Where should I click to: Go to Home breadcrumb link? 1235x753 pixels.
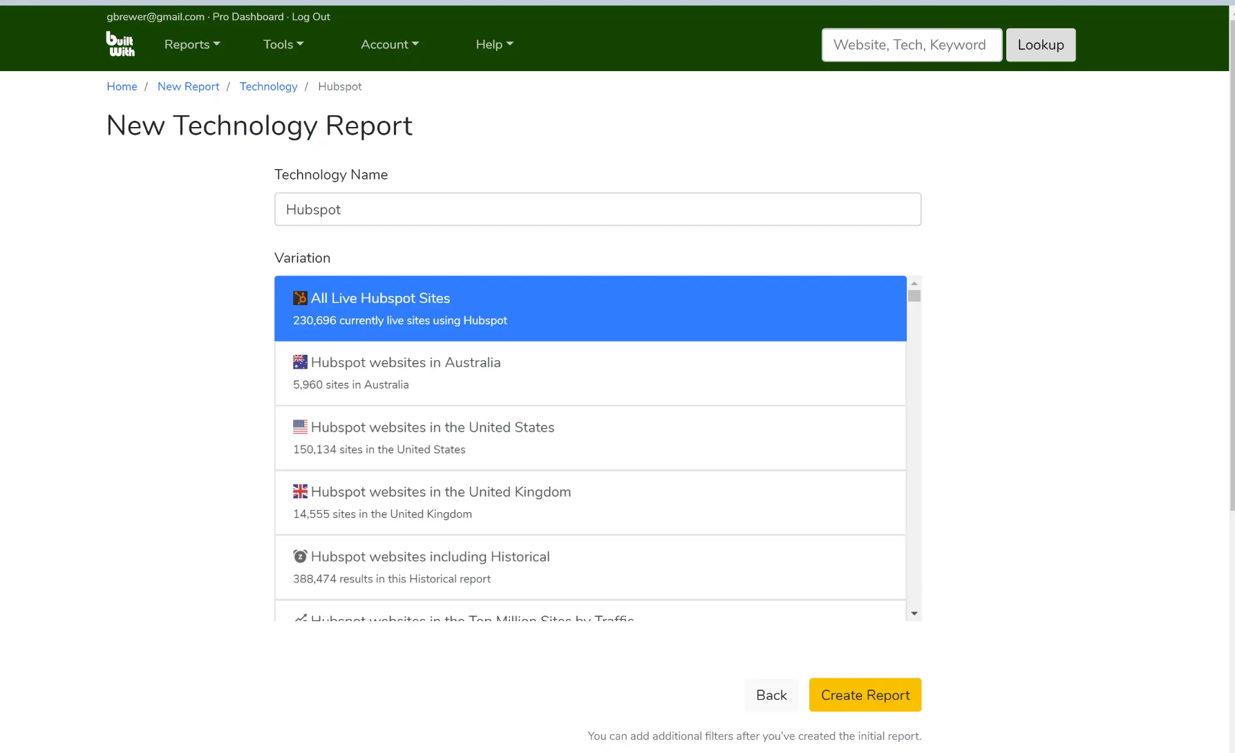pos(122,86)
